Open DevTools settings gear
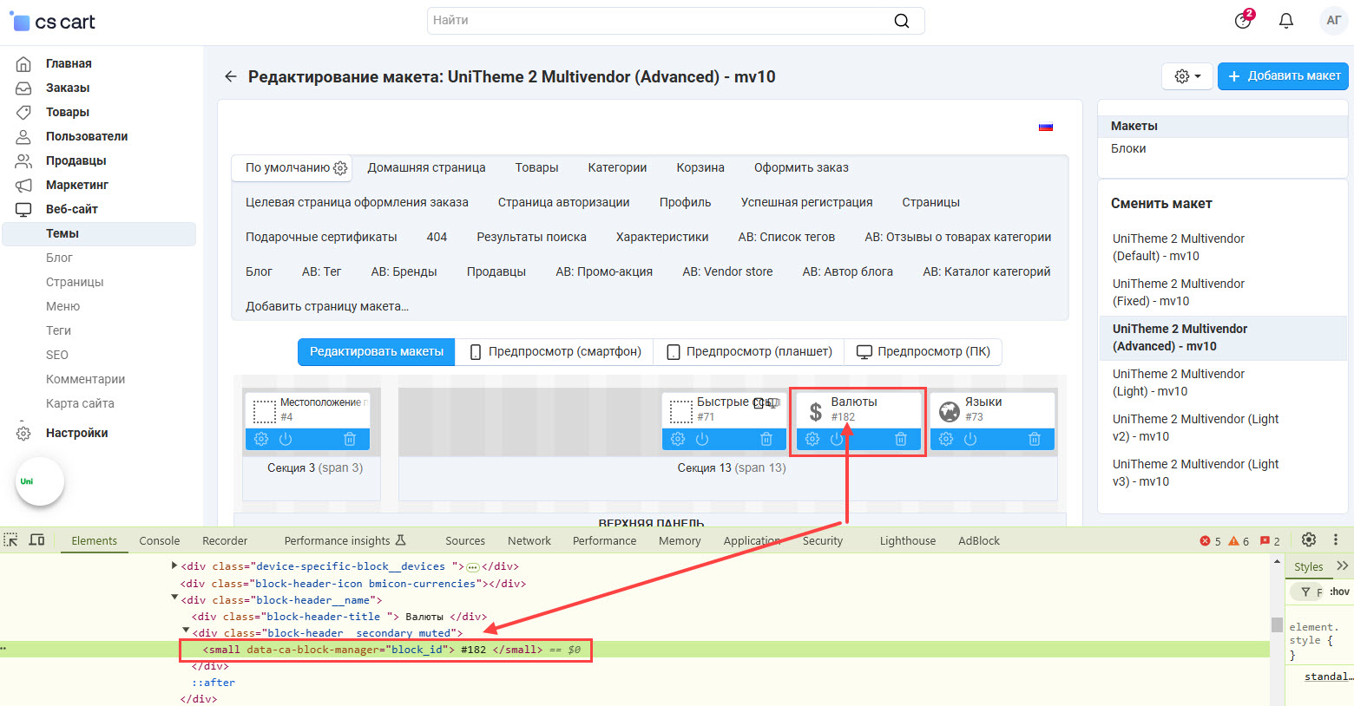Screen dimensions: 1354x706 (x=1309, y=539)
